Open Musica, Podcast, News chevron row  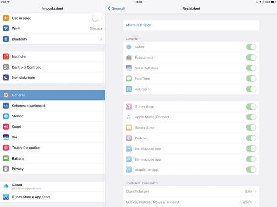pos(191,202)
